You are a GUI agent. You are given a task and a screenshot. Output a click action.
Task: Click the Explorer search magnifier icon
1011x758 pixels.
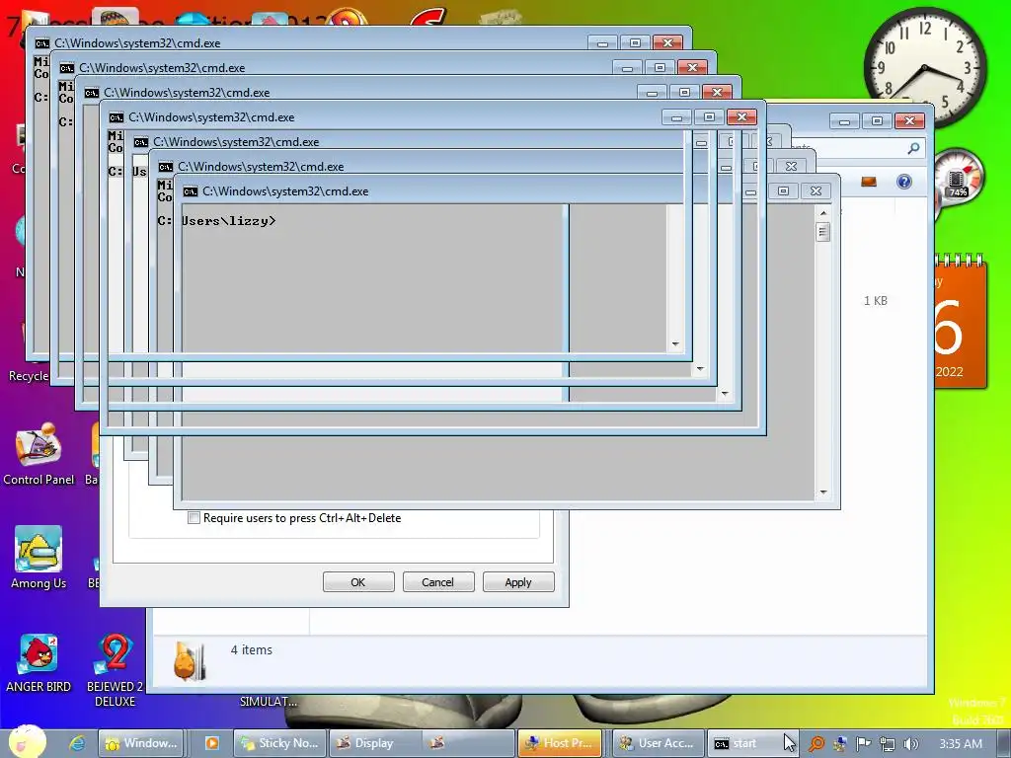(913, 149)
